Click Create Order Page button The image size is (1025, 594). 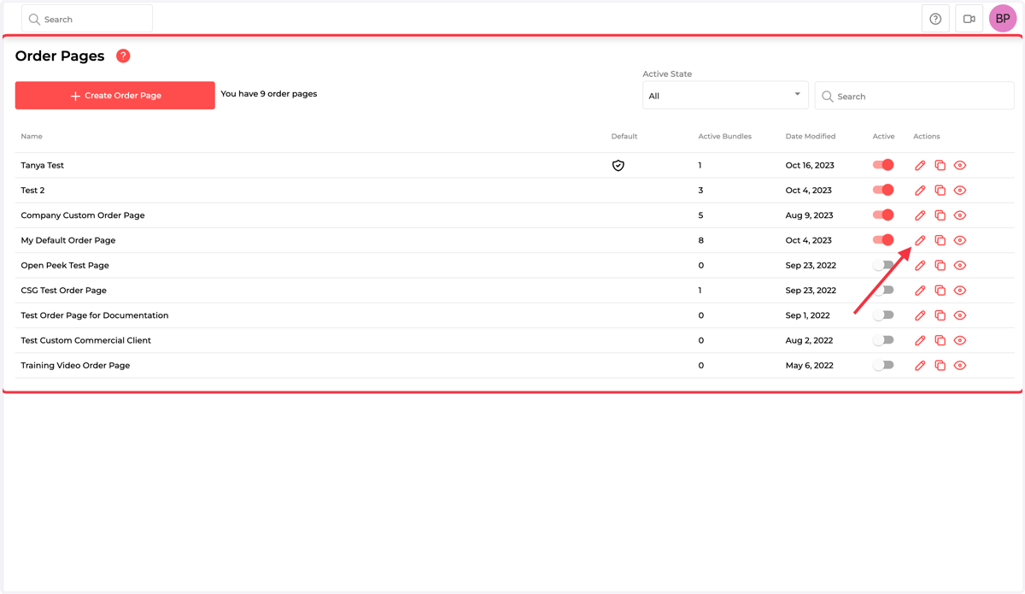[115, 96]
